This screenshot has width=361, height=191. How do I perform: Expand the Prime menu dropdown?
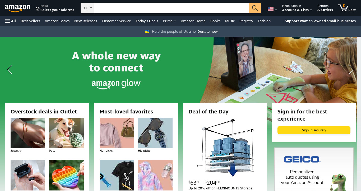(x=169, y=21)
